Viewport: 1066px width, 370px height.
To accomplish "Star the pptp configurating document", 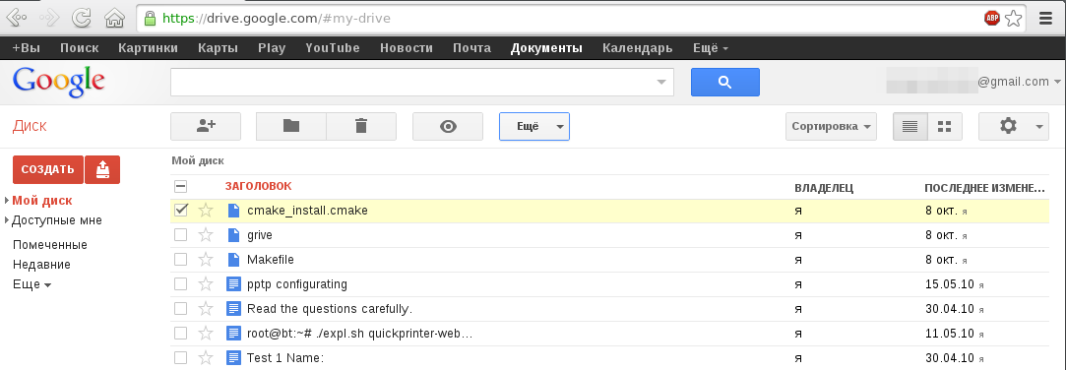I will point(206,284).
